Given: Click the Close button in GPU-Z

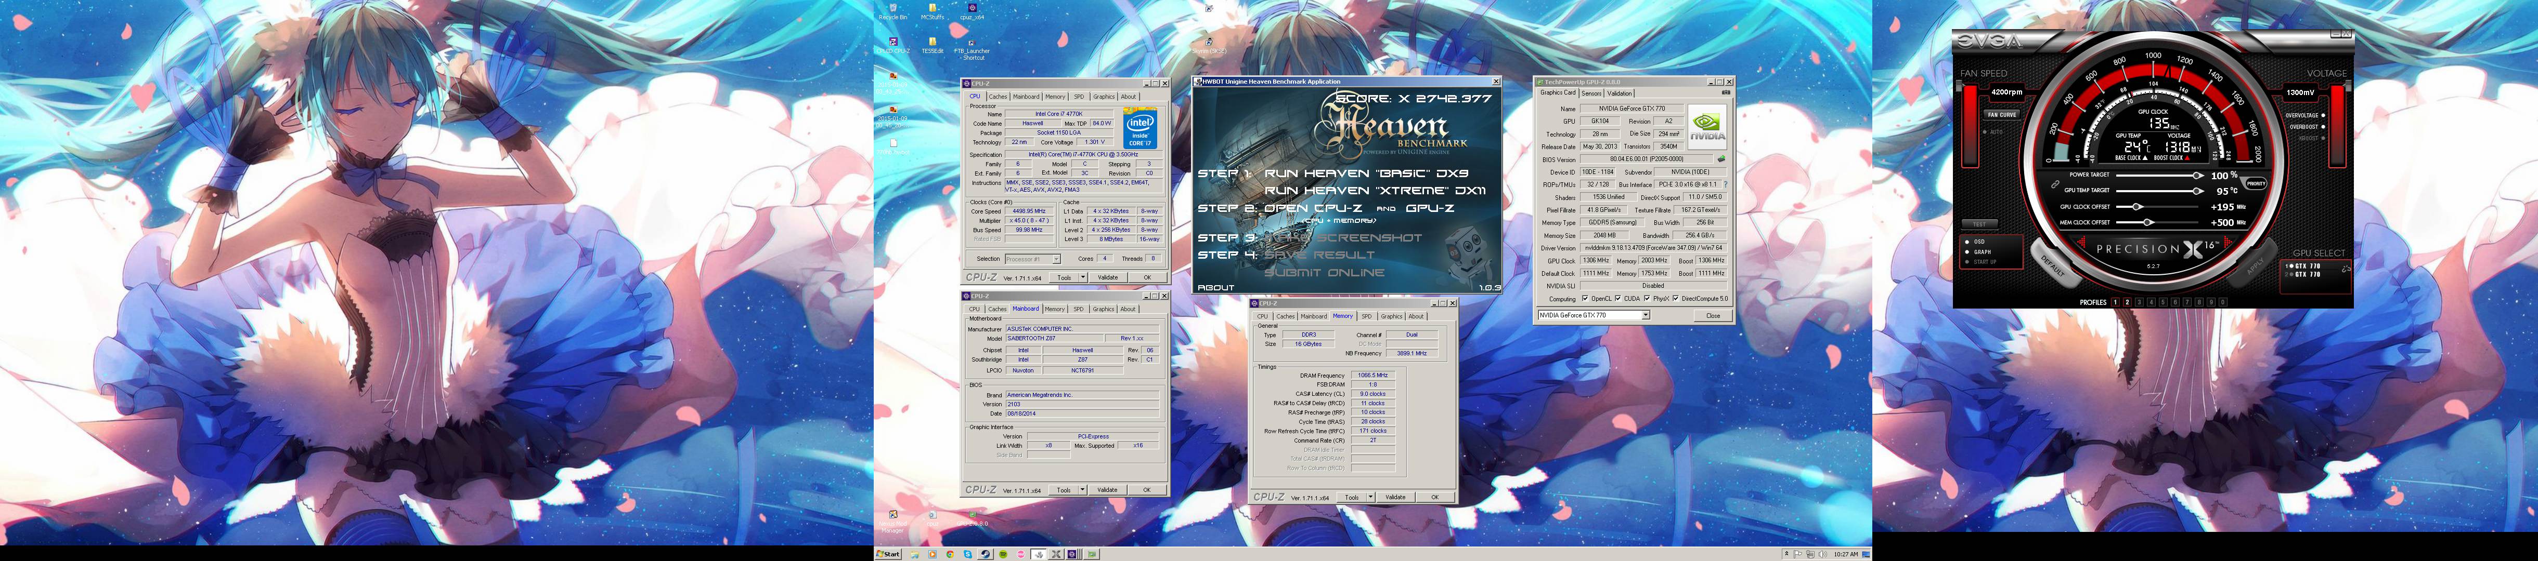Looking at the screenshot, I should point(1713,315).
